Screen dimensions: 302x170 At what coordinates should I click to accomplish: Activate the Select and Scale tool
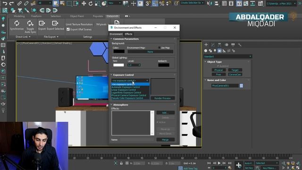point(97,3)
